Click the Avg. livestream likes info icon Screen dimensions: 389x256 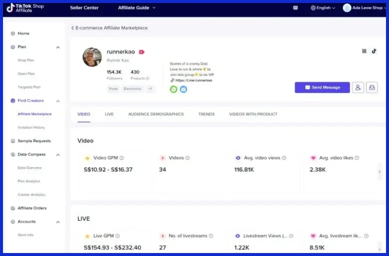pos(366,236)
